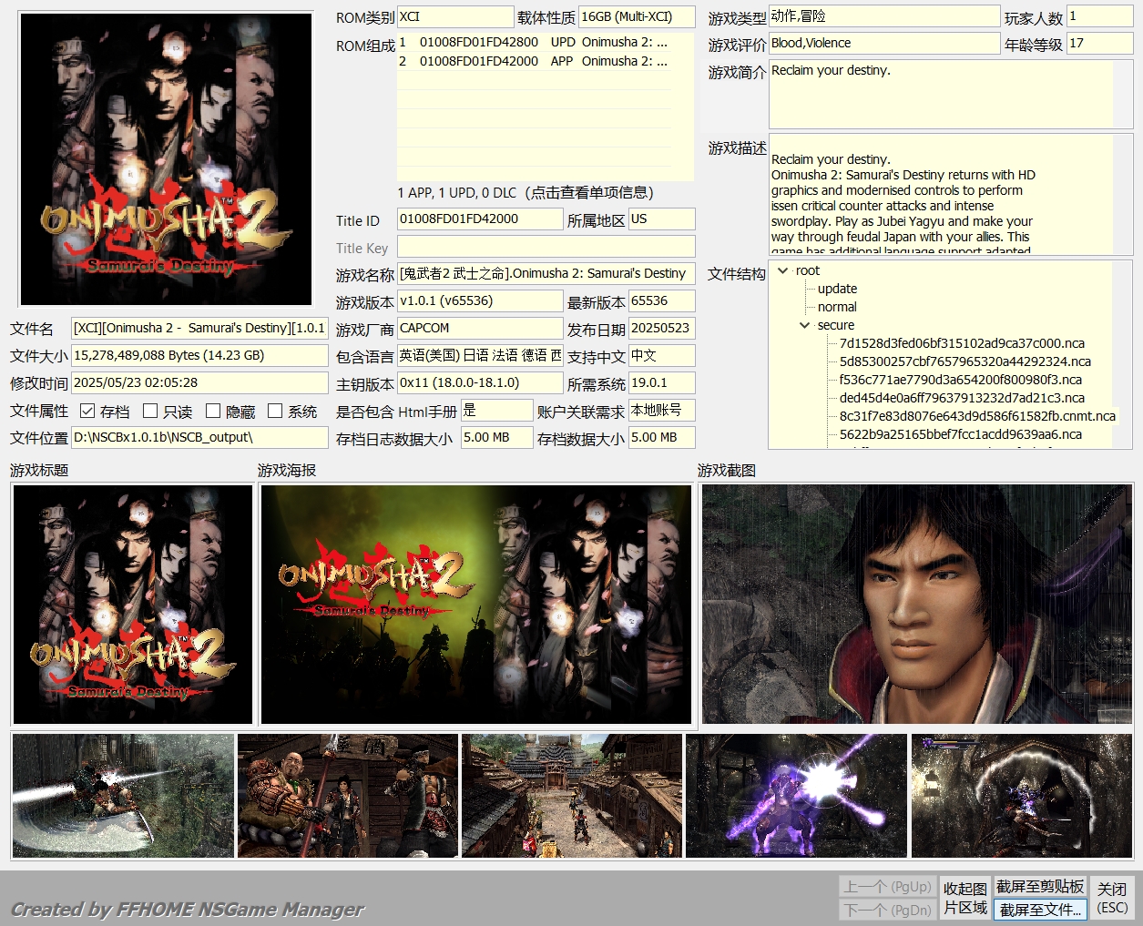Collapse the root node in file tree

pyautogui.click(x=782, y=270)
